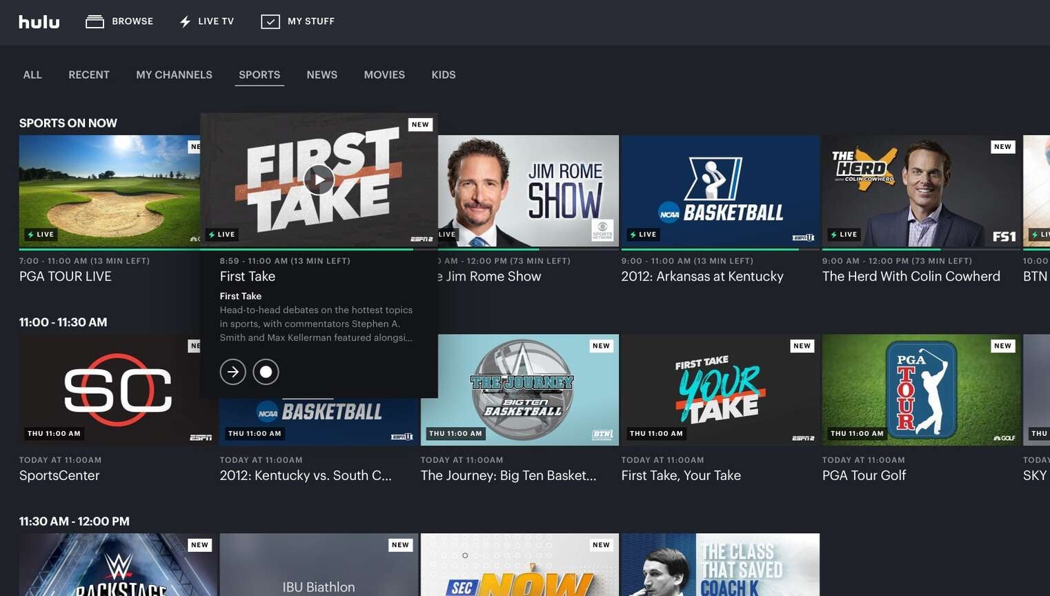Switch to the NEWS tab
1050x596 pixels.
[322, 74]
